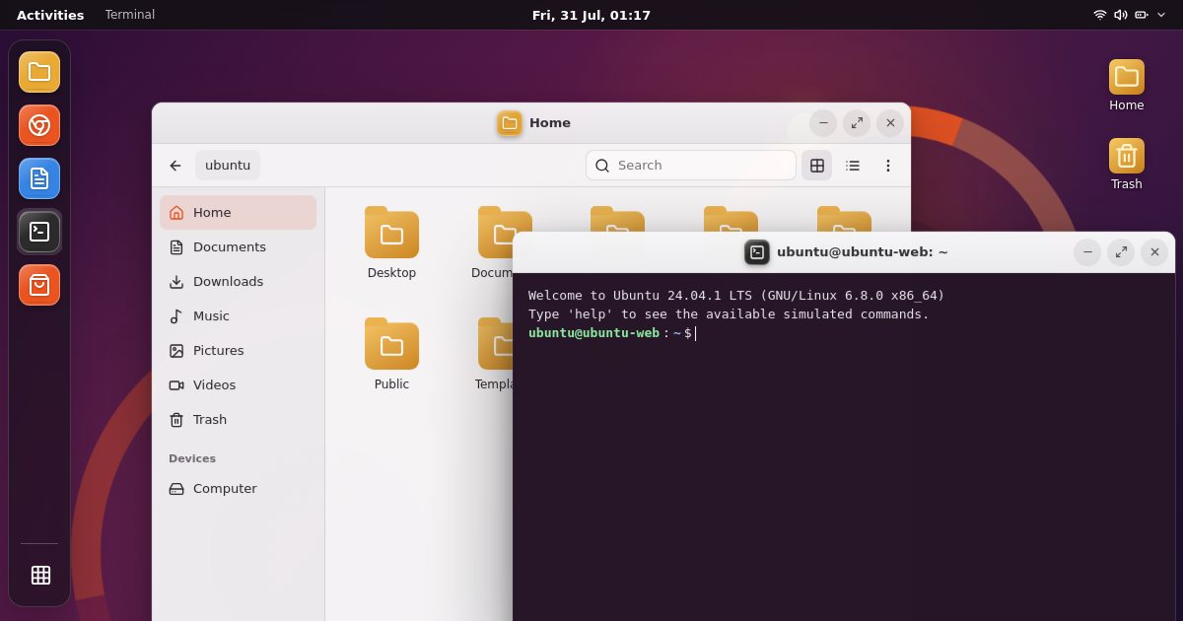Select Trash in the Files sidebar

[x=238, y=419]
